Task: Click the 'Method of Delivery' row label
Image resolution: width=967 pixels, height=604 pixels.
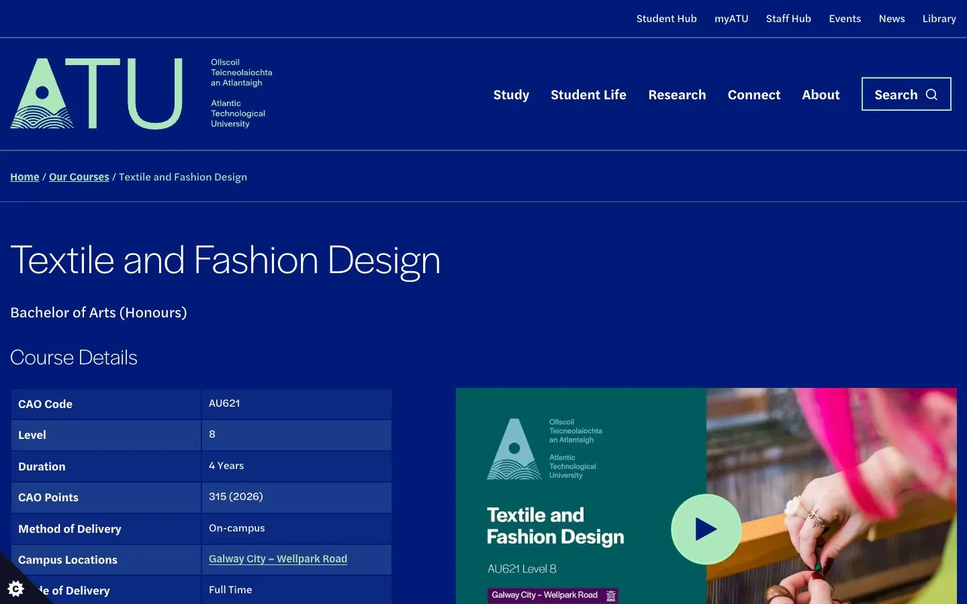Action: pyautogui.click(x=70, y=529)
